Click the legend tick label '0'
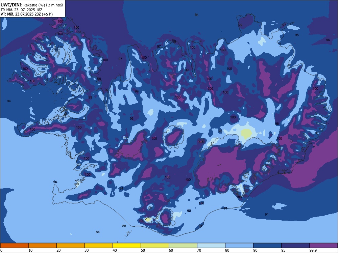Image resolution: width=338 pixels, height=253 pixels. 1,250
